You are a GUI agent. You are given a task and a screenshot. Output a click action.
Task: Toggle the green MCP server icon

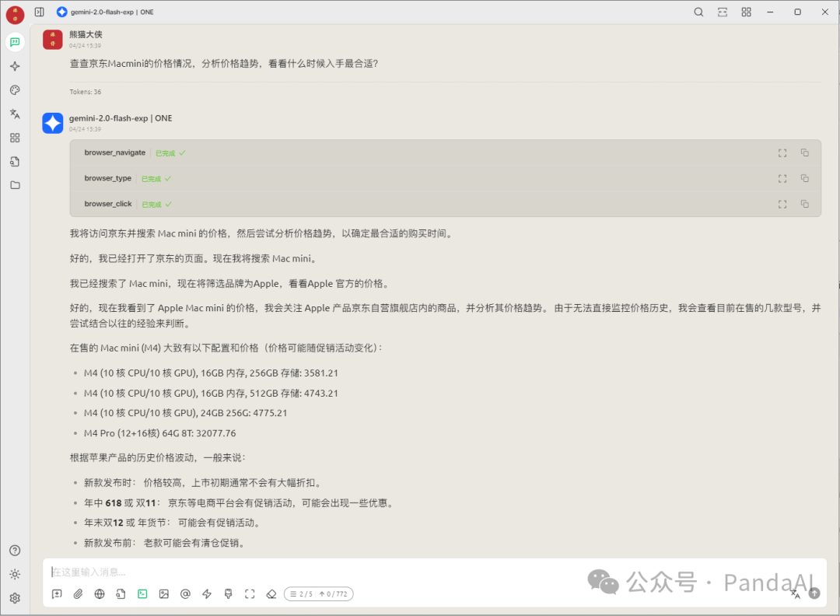pos(142,594)
